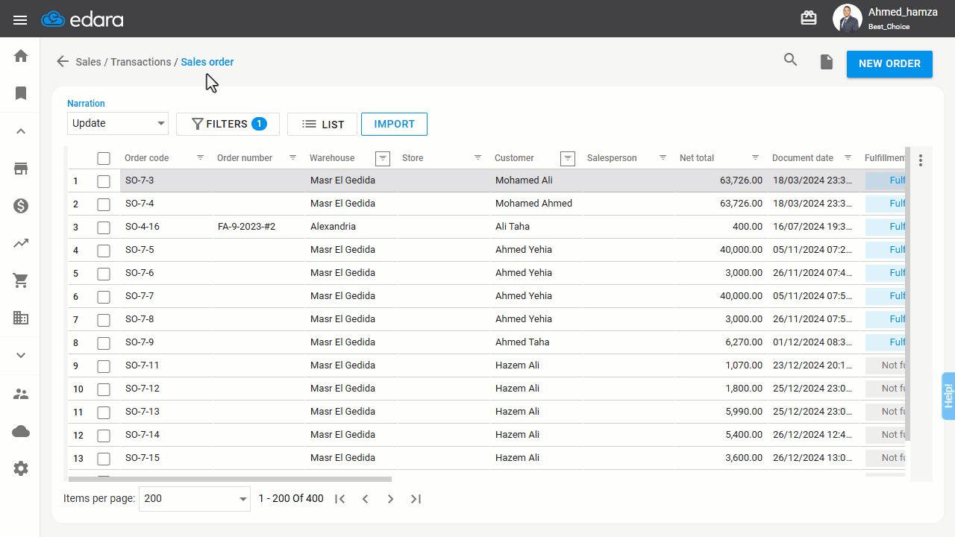
Task: Click customer Ahmed Taha cell
Action: [x=536, y=342]
